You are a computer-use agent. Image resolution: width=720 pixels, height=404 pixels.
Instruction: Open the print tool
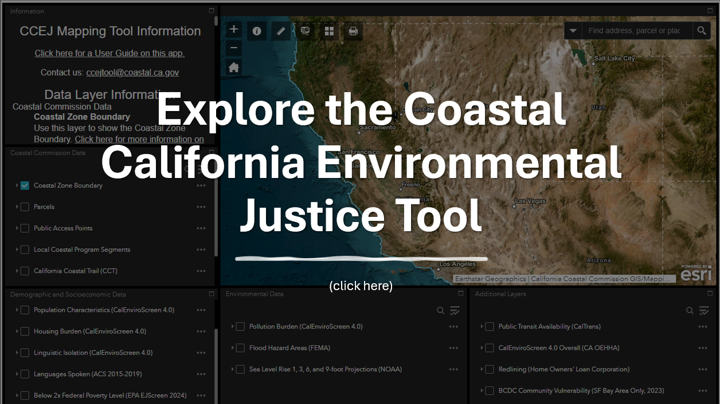[x=353, y=31]
